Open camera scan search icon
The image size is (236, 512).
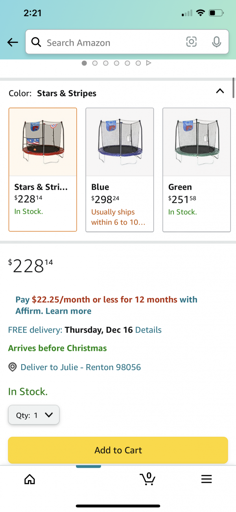click(191, 42)
